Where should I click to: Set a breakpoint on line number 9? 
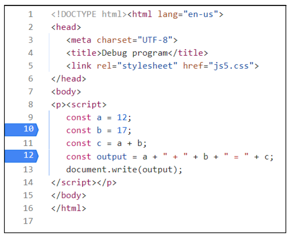tap(31, 118)
